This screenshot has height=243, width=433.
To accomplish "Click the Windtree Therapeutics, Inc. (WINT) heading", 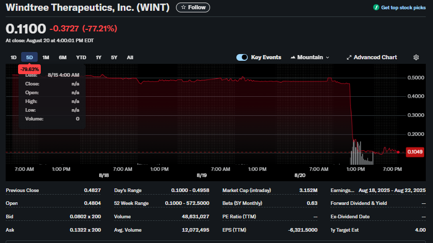I will (x=88, y=7).
